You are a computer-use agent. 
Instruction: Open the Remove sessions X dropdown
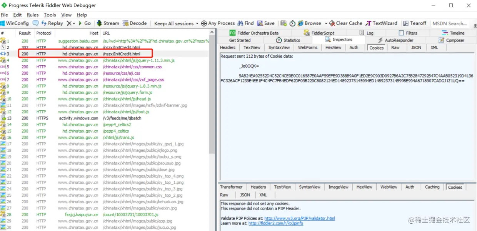(71, 23)
